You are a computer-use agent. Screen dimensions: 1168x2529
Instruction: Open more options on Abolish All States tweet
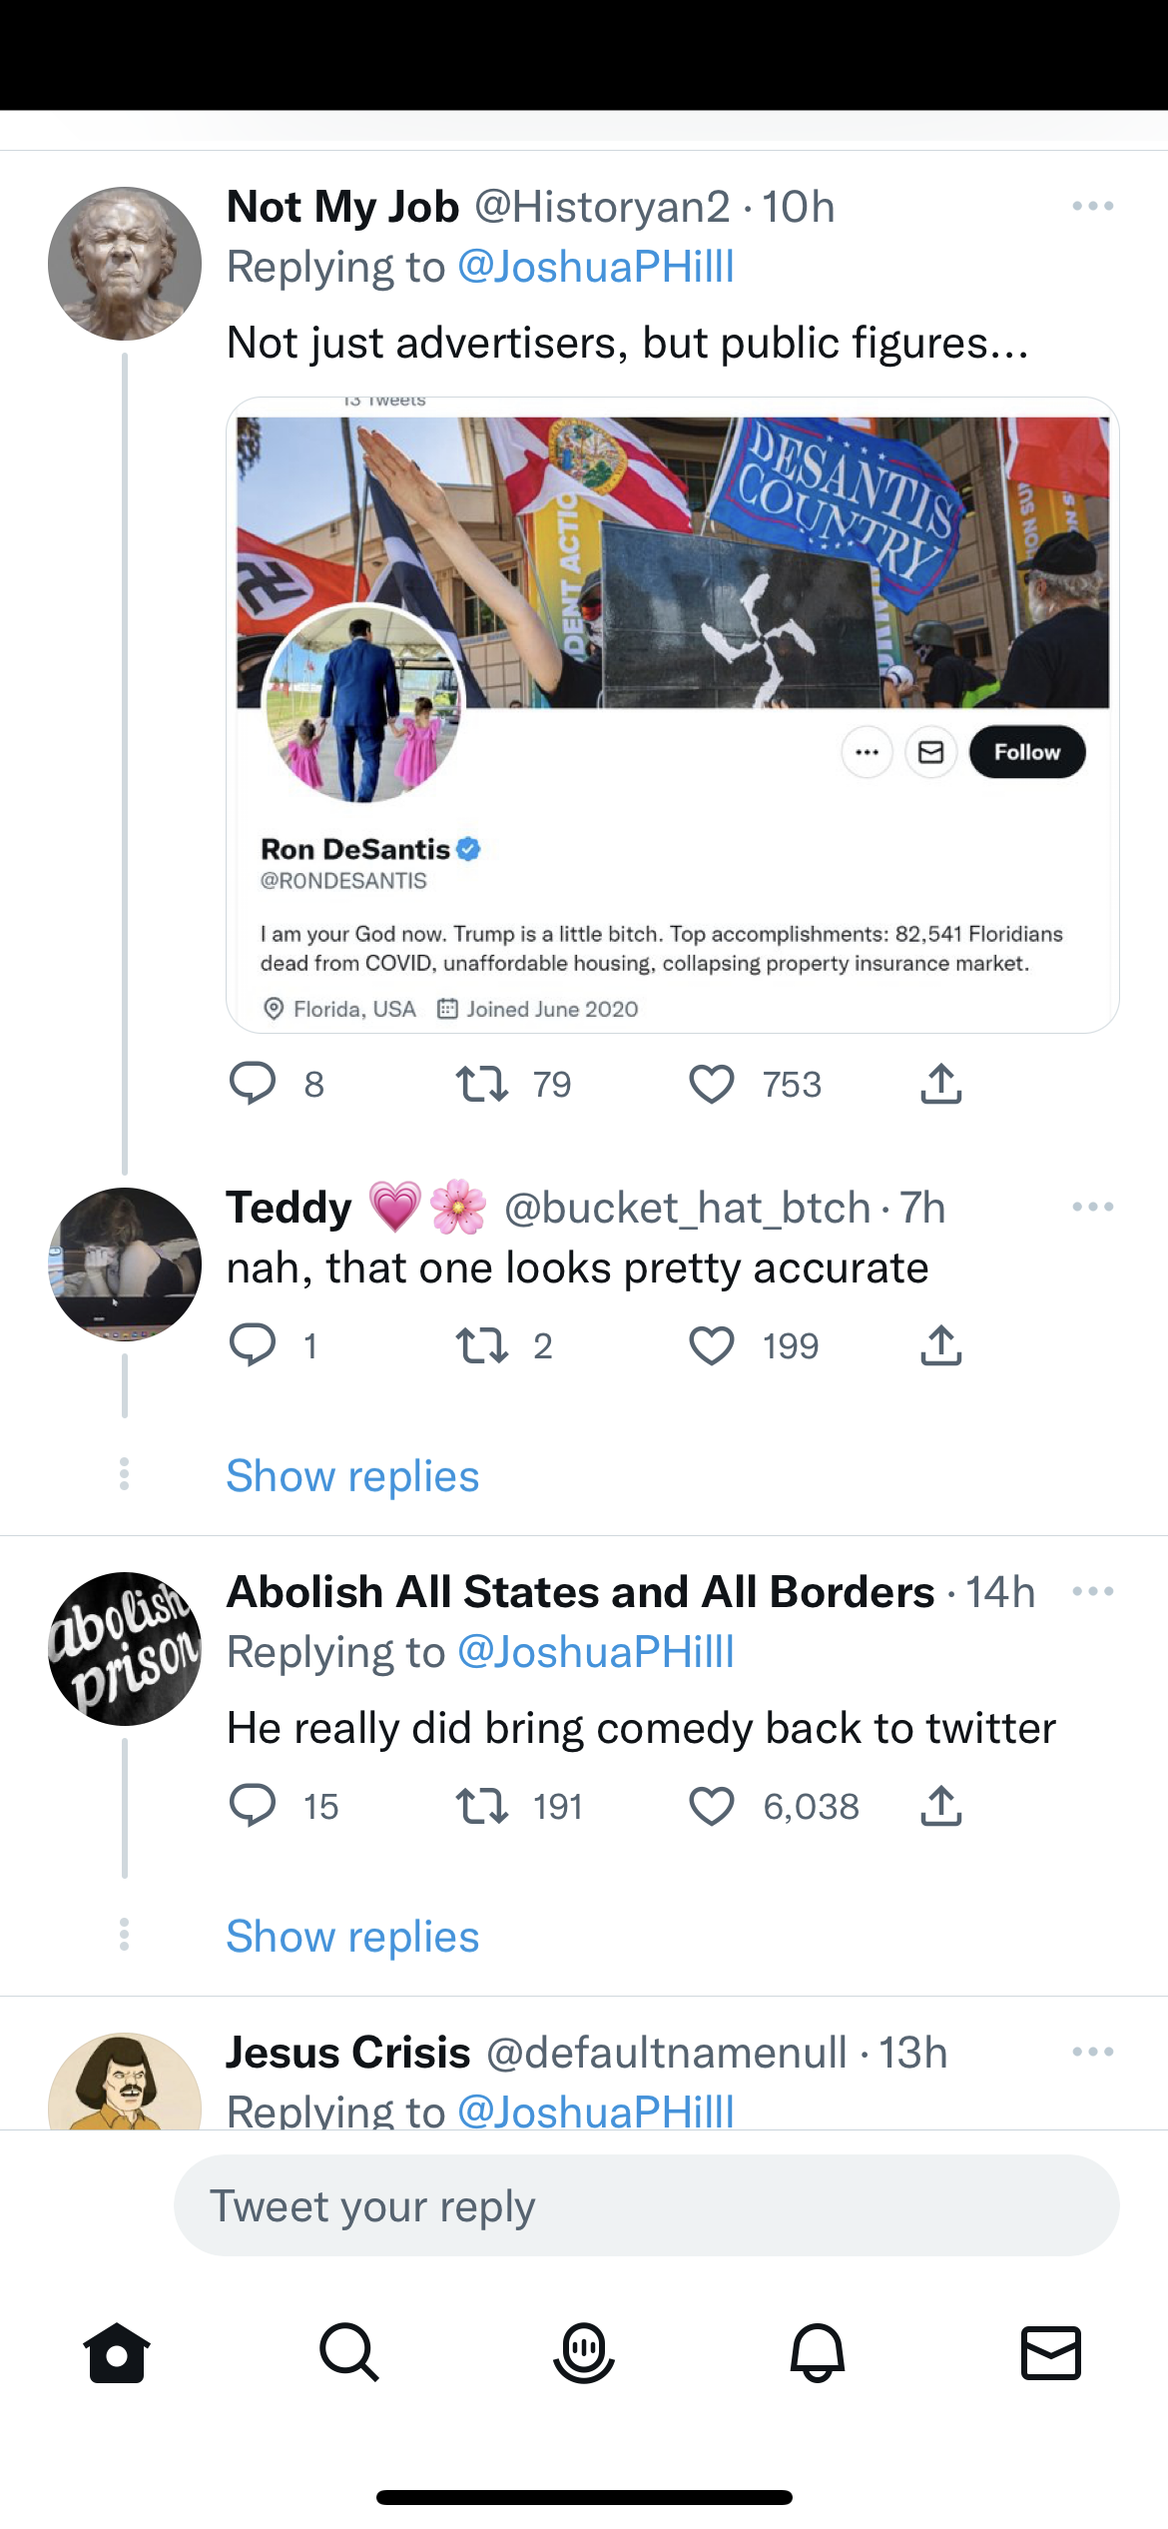(x=1092, y=1591)
